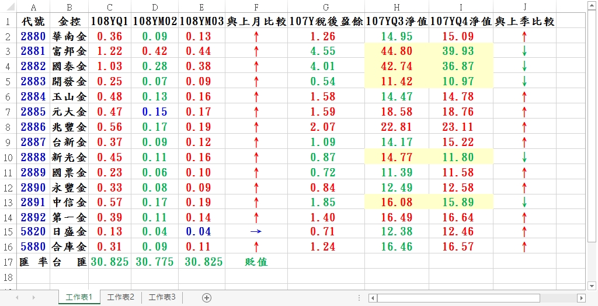Select the 1.22 value for 富邦金
This screenshot has height=306, width=598.
pos(110,51)
